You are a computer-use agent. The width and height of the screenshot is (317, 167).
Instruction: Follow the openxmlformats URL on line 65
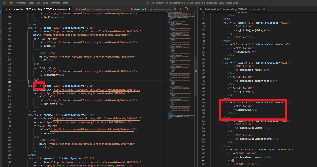tap(86, 35)
